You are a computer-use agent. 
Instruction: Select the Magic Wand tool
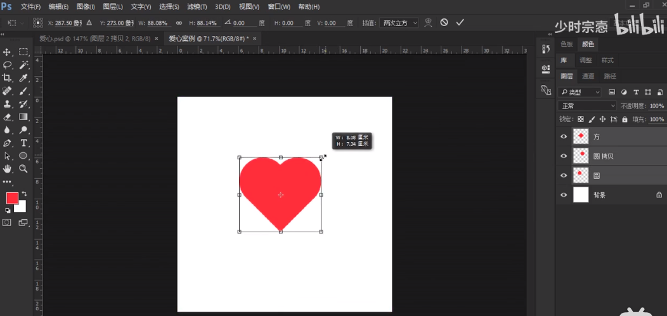pyautogui.click(x=23, y=65)
